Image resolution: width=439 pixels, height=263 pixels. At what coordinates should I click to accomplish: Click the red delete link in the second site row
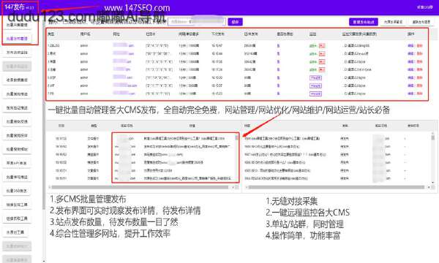(x=419, y=53)
